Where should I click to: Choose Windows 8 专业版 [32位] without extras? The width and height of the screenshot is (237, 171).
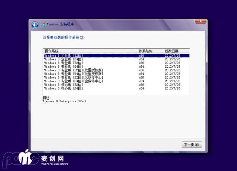pyautogui.click(x=64, y=63)
